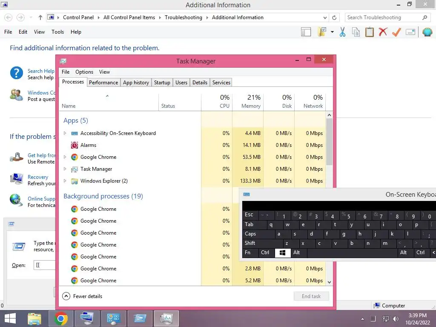Screen dimensions: 436x327
Task: Click the Cut scissors icon in toolbar
Action: 343,32
